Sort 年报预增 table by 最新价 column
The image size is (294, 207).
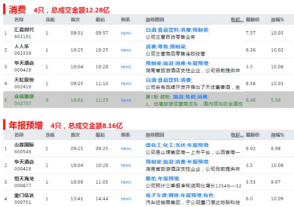pos(253,135)
